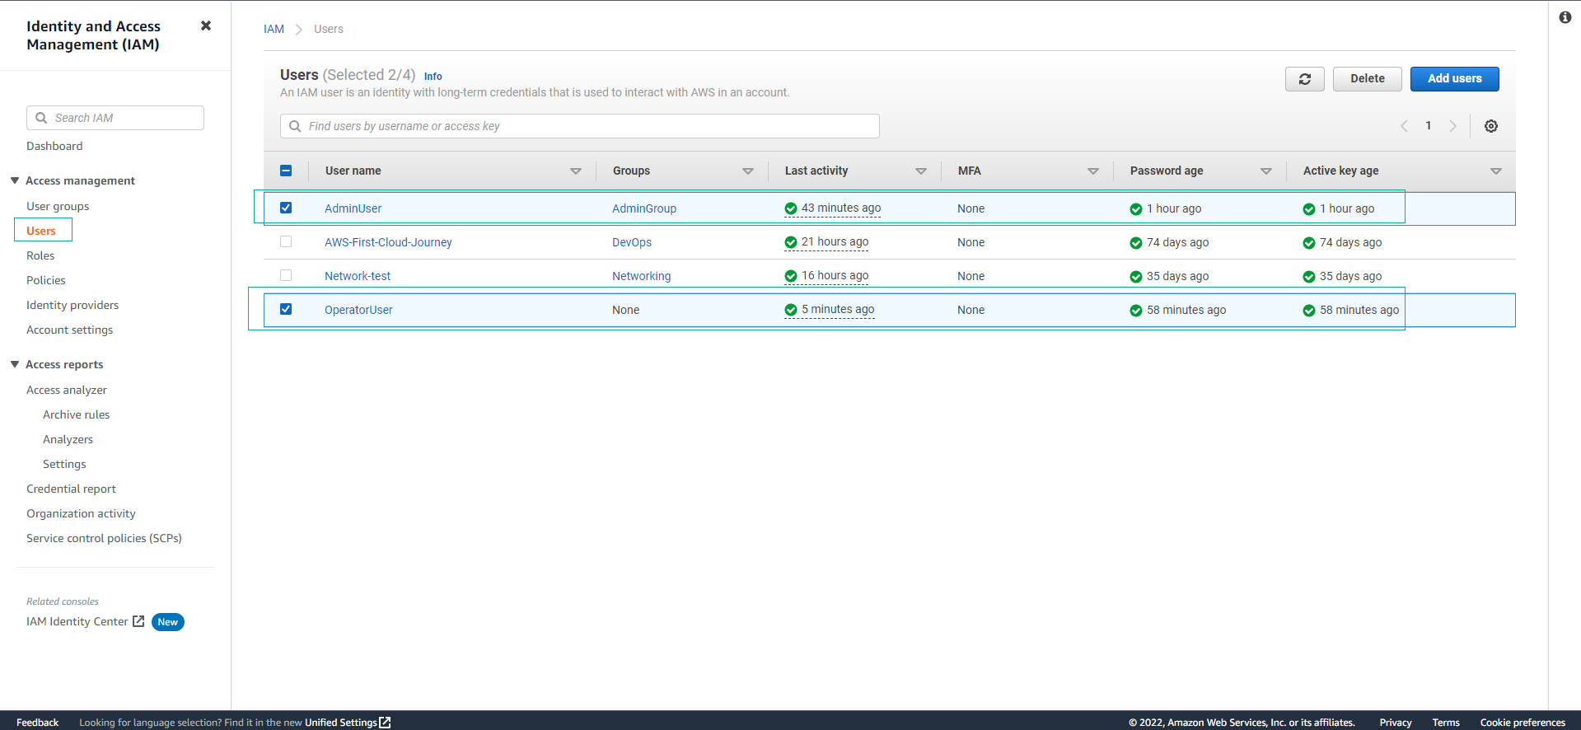Click the Unified Settings external link icon
This screenshot has height=730, width=1581.
385,723
